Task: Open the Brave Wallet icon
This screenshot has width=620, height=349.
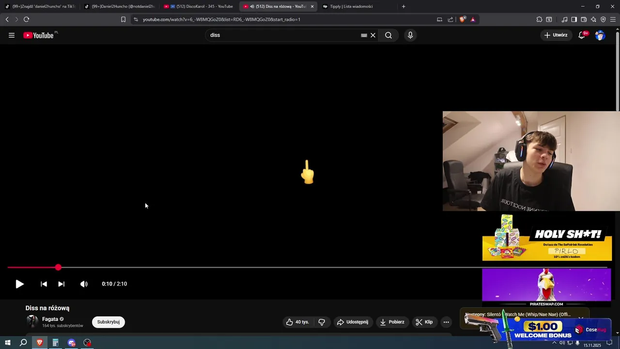Action: click(x=584, y=19)
